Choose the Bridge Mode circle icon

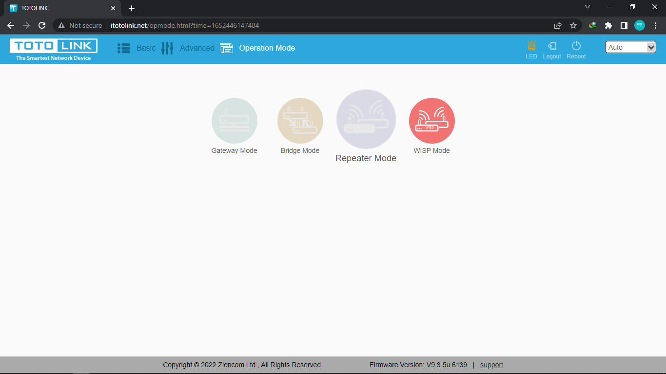pos(300,121)
